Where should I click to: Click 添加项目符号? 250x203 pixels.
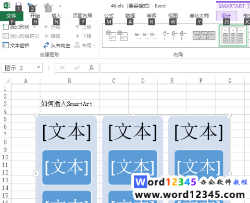(x=21, y=36)
